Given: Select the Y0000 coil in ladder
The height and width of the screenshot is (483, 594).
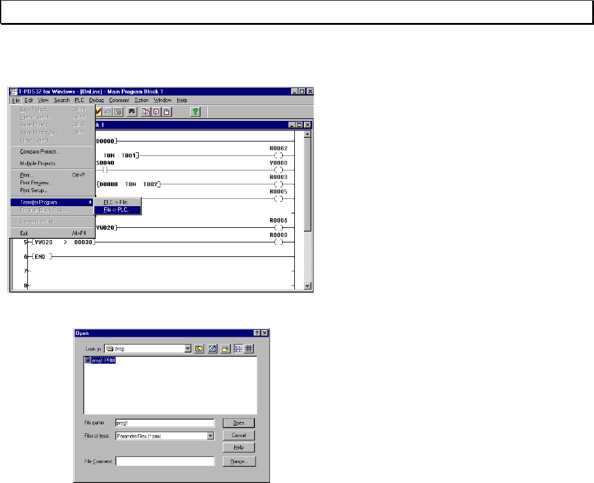Looking at the screenshot, I should tap(279, 170).
